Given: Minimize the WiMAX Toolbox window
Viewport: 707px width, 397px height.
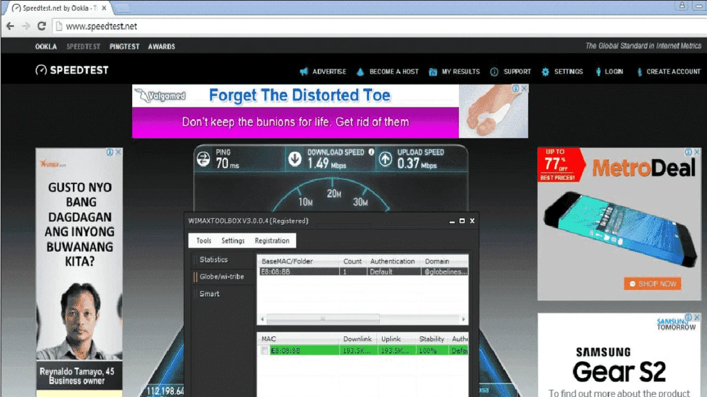Looking at the screenshot, I should coord(452,221).
